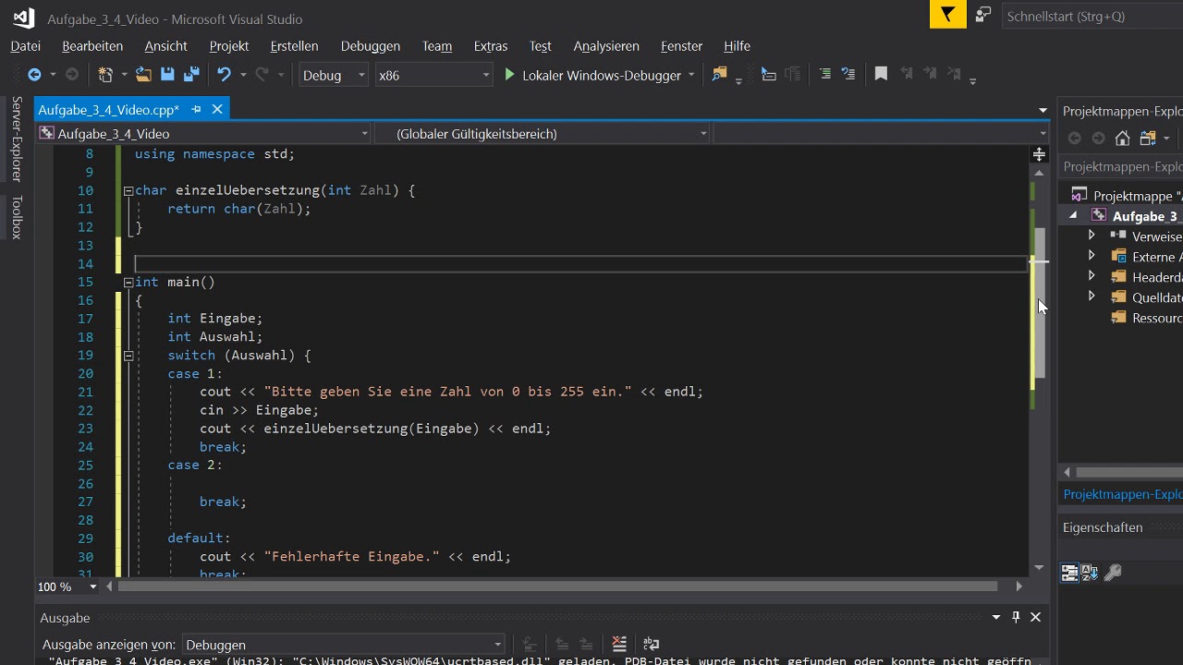Close the Aufgabe_3_4_Video.cpp tab
Image resolution: width=1183 pixels, height=665 pixels.
pyautogui.click(x=217, y=109)
